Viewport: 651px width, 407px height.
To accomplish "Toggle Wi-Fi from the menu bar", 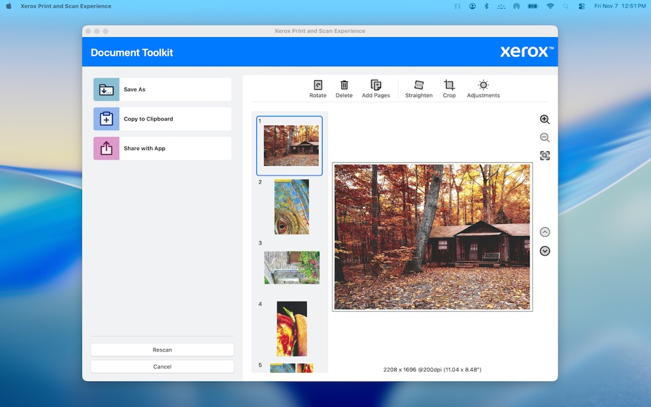I will (x=550, y=6).
